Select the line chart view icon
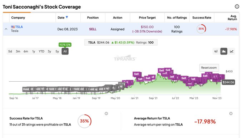Screen dimensions: 243x138 pyautogui.click(x=232, y=51)
